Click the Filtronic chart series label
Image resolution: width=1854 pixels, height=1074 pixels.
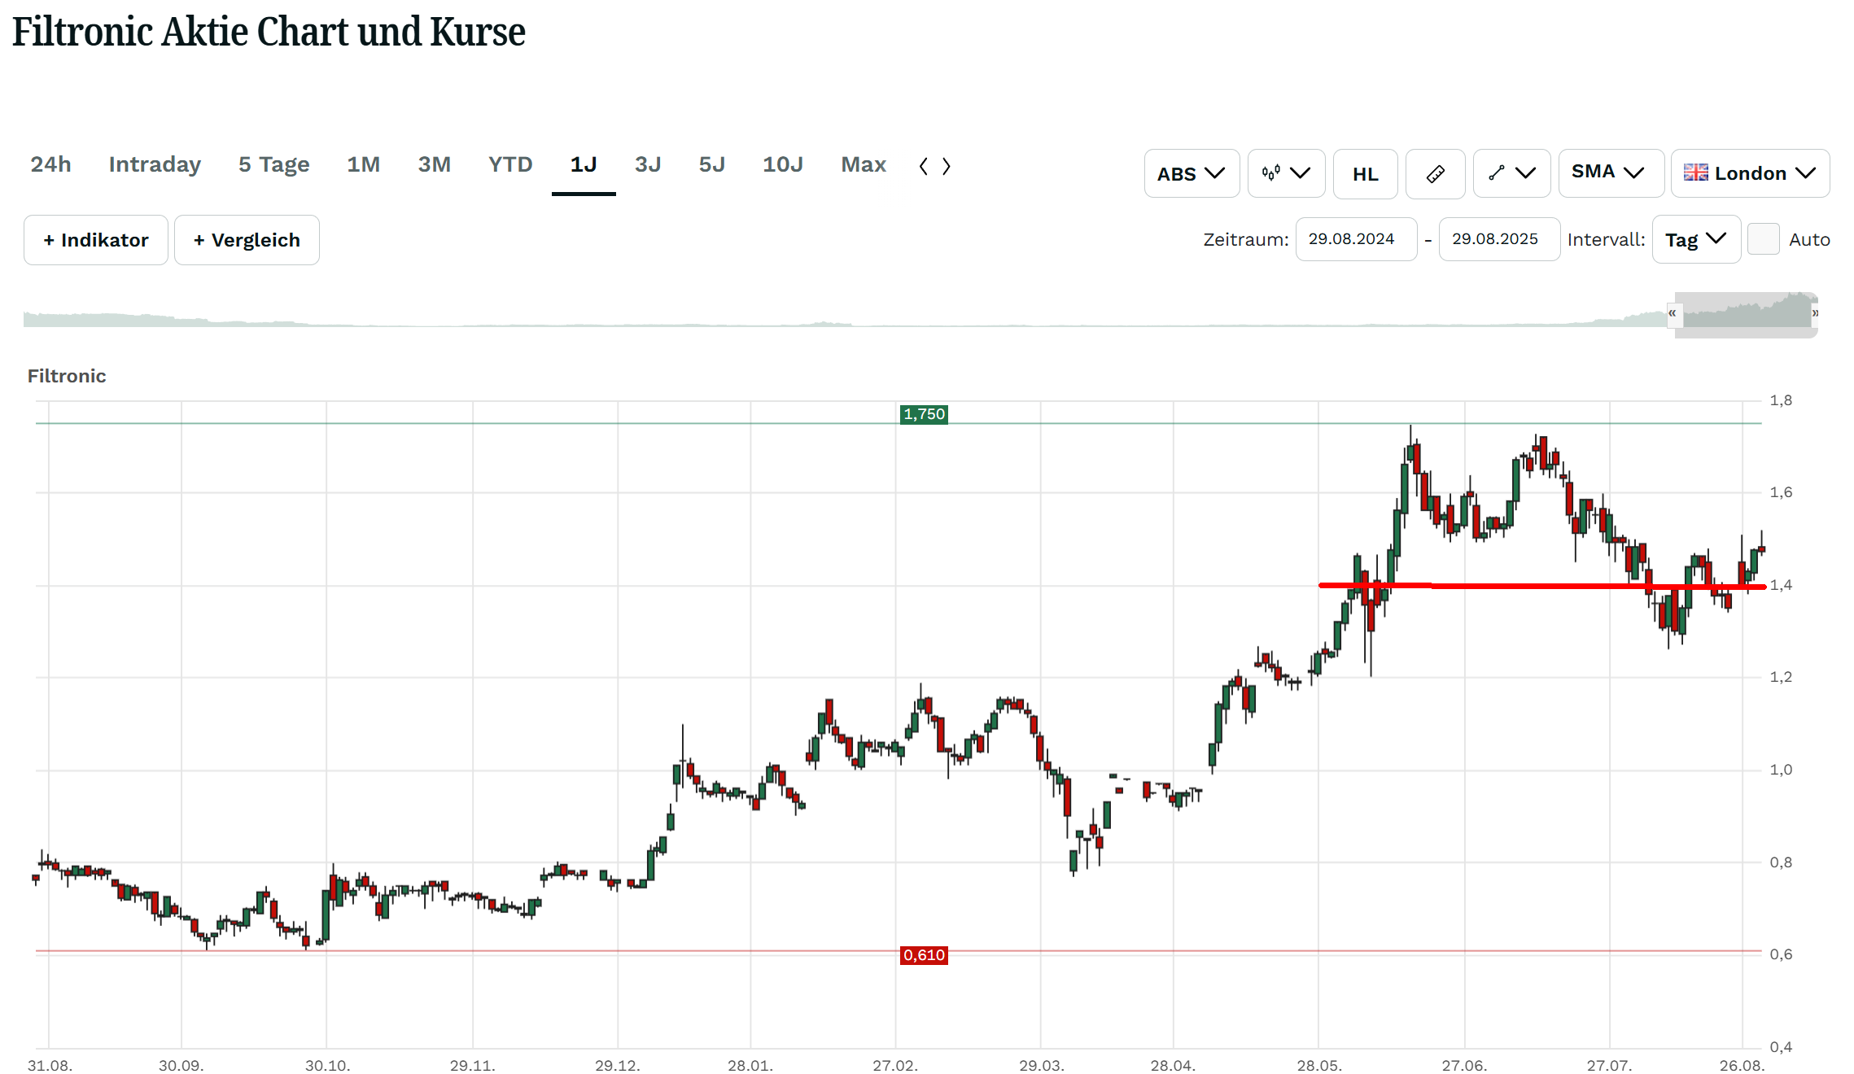(67, 376)
